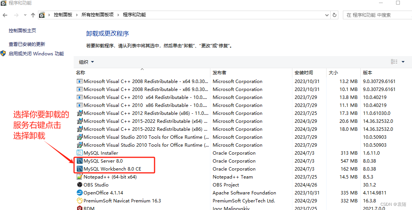The width and height of the screenshot is (412, 210).
Task: Click the Visual C++ 2008 x64 icon
Action: 80,81
